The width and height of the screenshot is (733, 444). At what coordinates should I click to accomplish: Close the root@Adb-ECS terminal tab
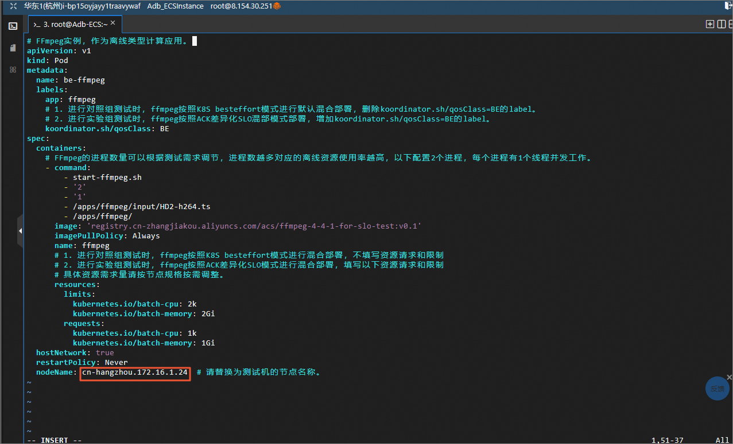[113, 23]
